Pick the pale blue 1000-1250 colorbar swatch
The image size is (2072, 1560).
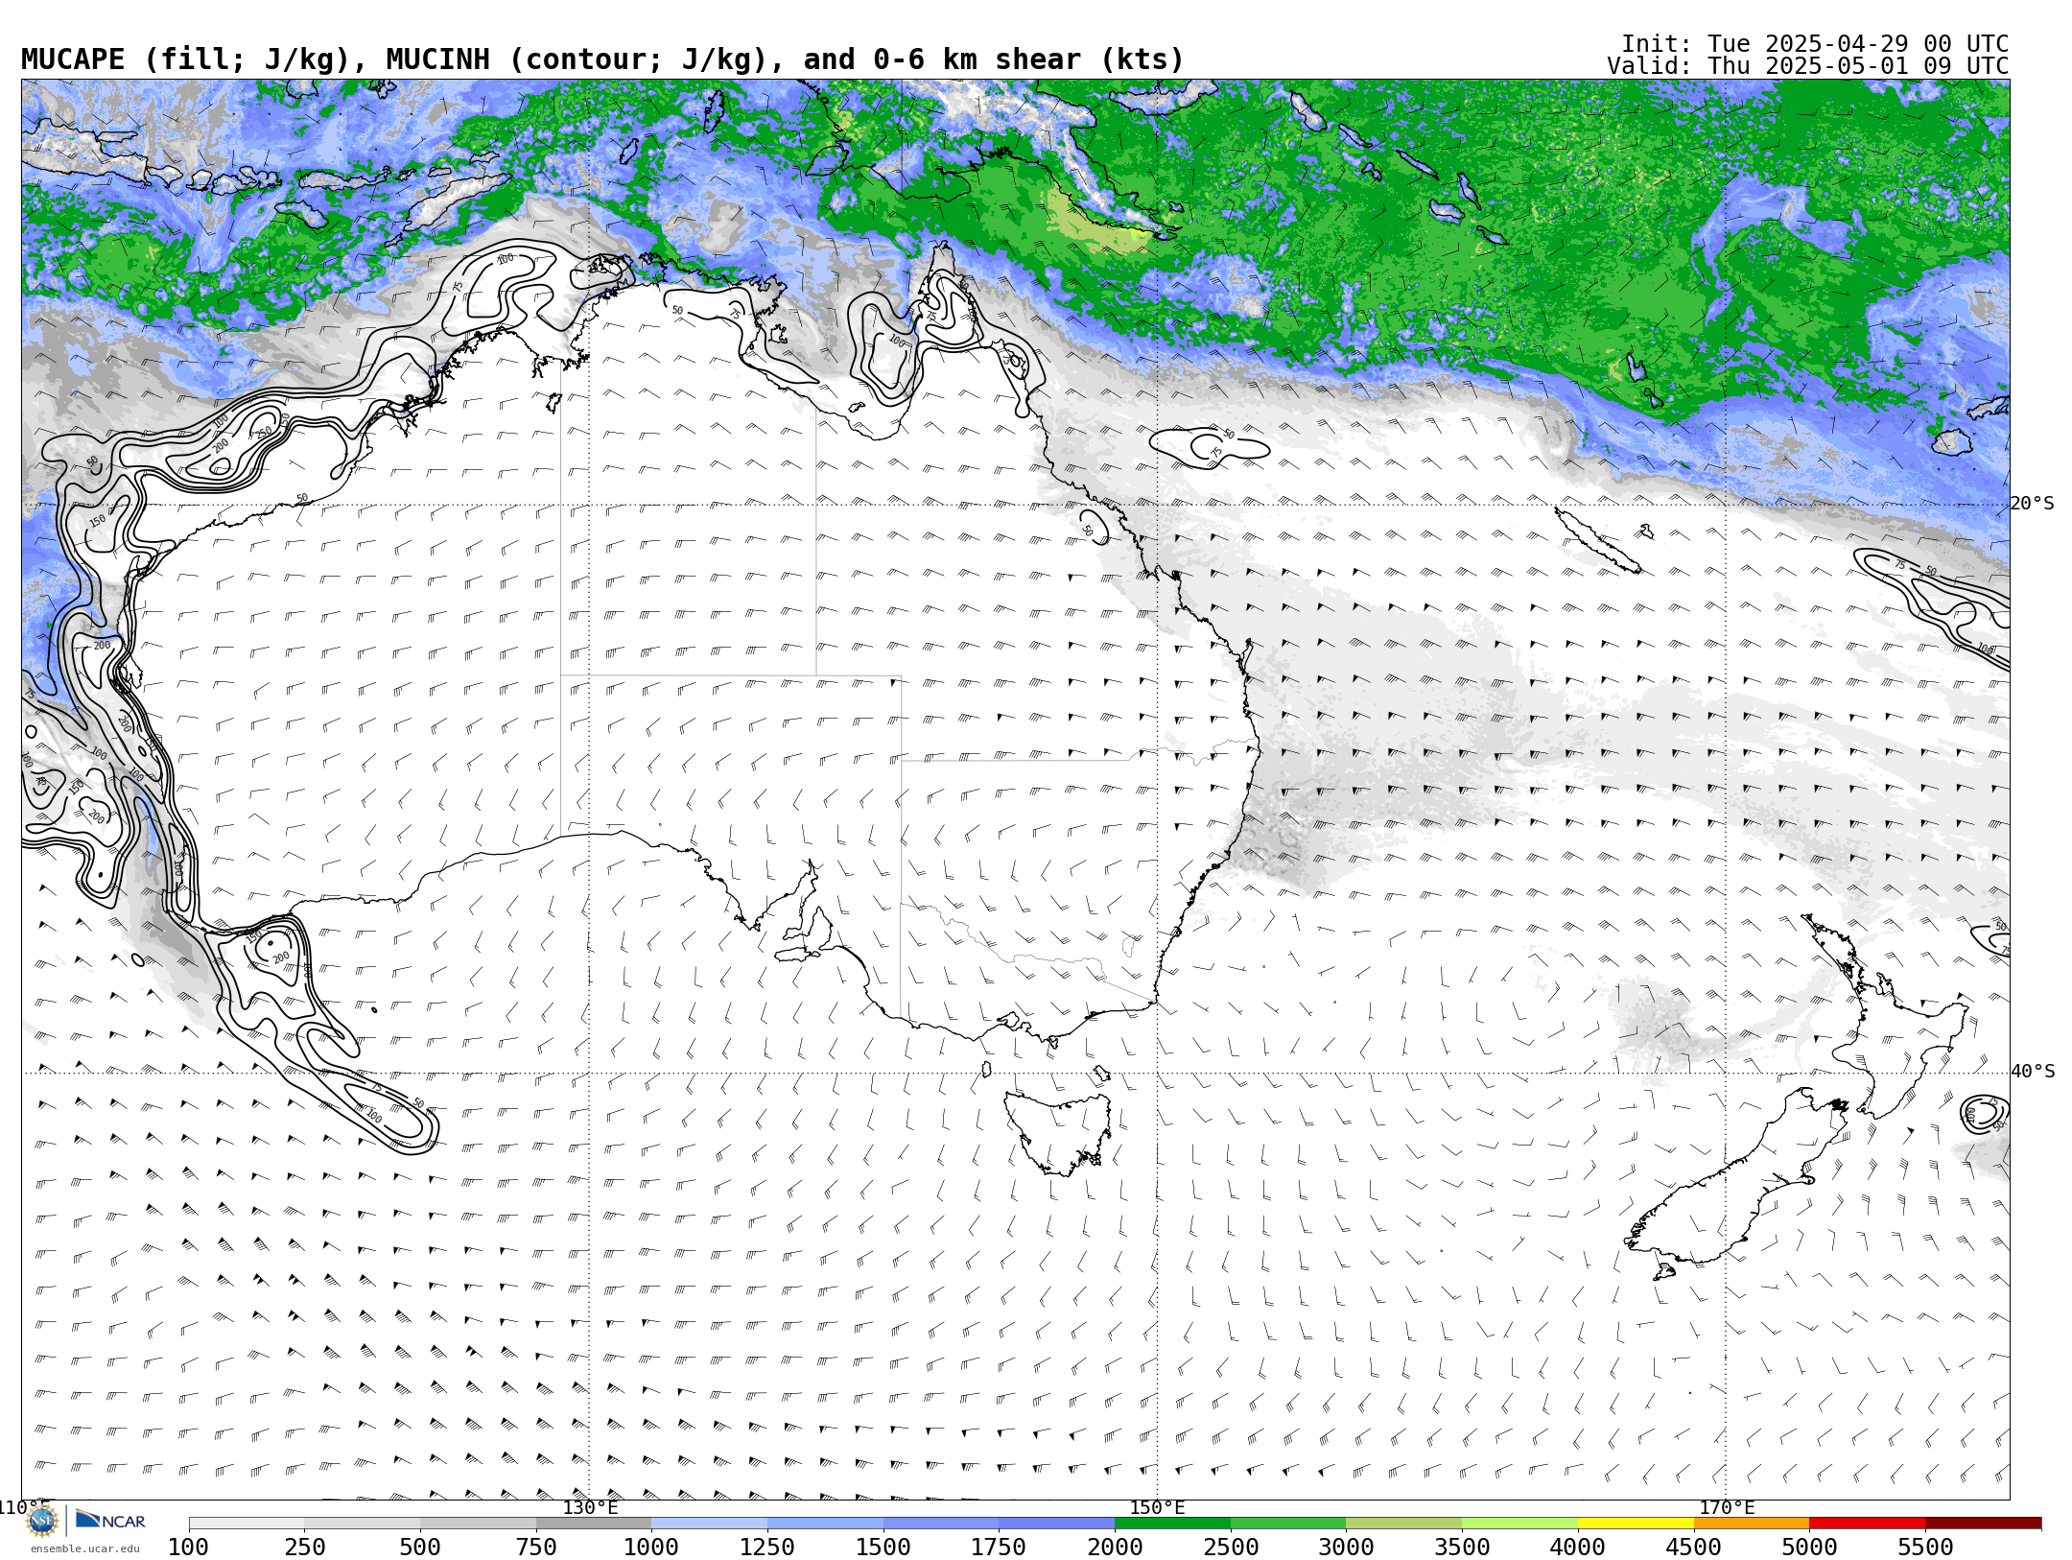pyautogui.click(x=709, y=1524)
